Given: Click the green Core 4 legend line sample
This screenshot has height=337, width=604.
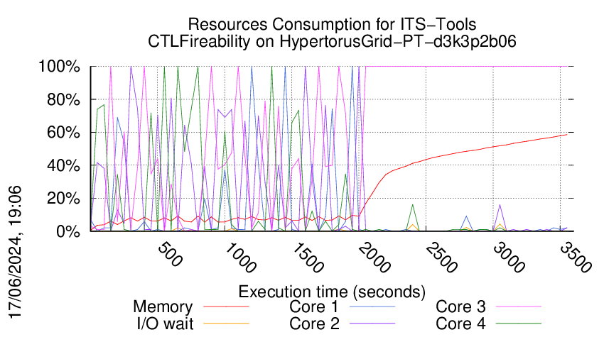Looking at the screenshot, I should tap(519, 324).
